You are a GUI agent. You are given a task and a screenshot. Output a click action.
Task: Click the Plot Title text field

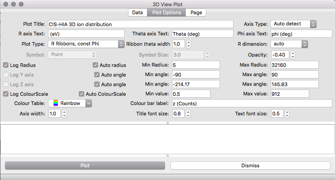tap(140, 24)
